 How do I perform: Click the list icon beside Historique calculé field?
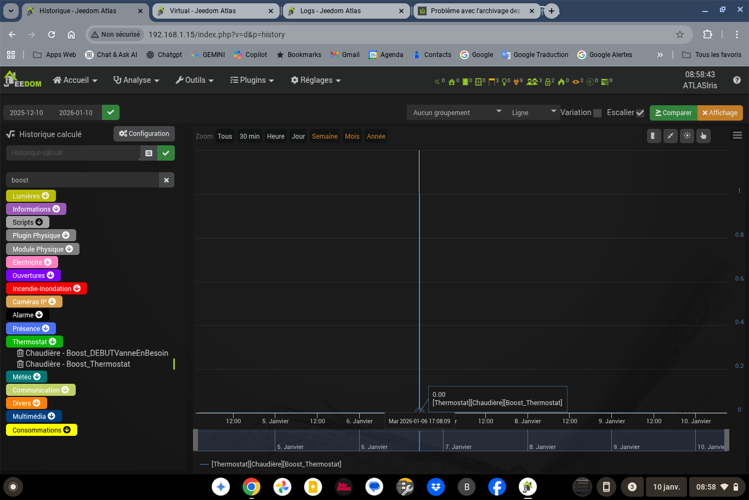tap(149, 153)
